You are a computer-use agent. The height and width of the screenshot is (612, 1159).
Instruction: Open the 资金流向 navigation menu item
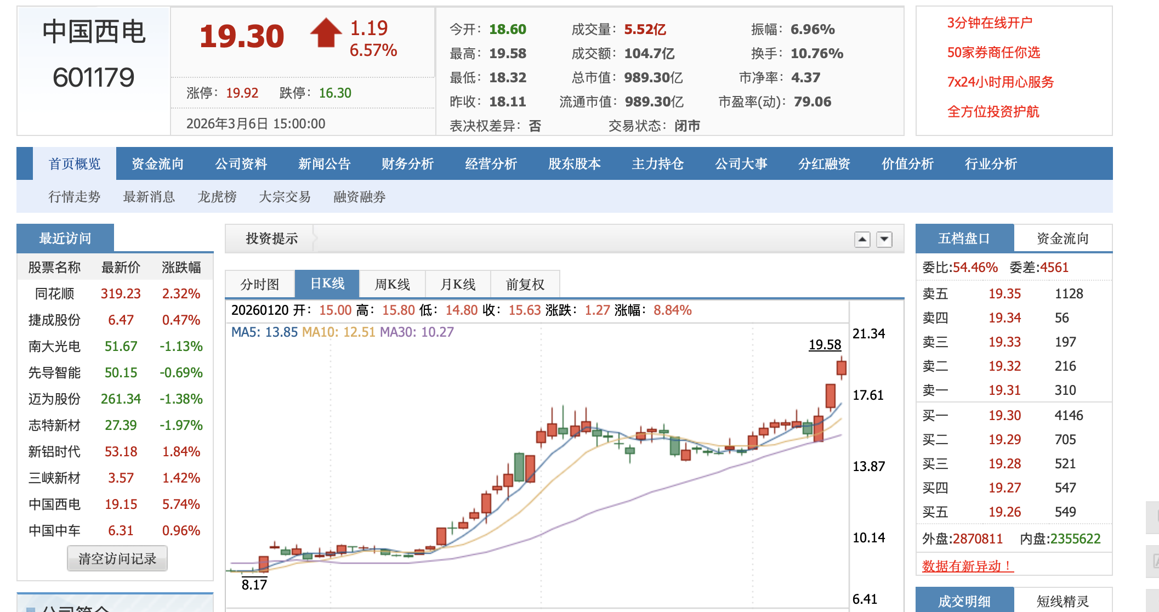pos(157,163)
